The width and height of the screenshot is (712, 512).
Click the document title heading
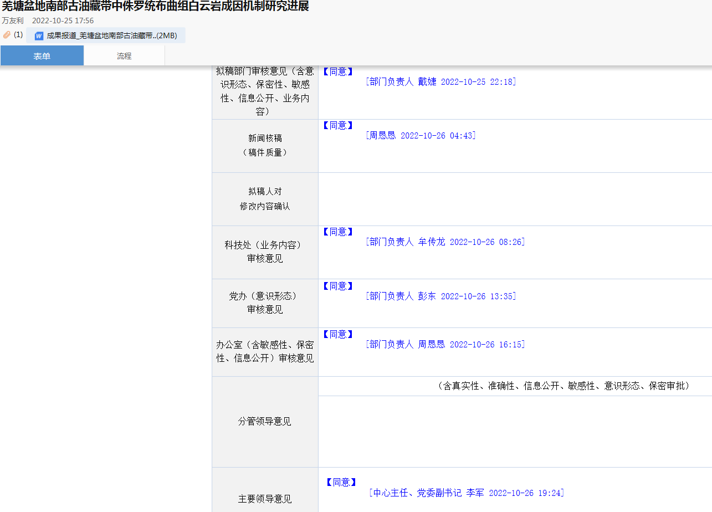[x=155, y=7]
